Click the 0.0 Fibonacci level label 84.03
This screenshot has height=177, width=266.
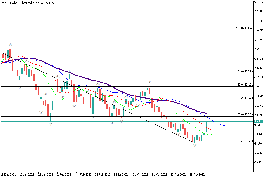click(246, 141)
